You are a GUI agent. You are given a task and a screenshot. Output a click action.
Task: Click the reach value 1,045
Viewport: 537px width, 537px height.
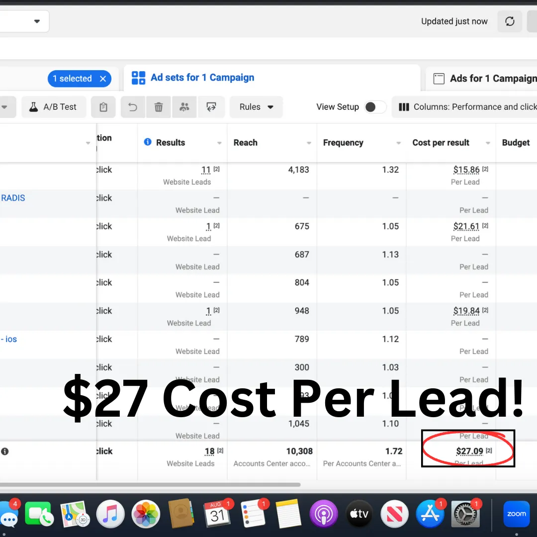tap(298, 424)
